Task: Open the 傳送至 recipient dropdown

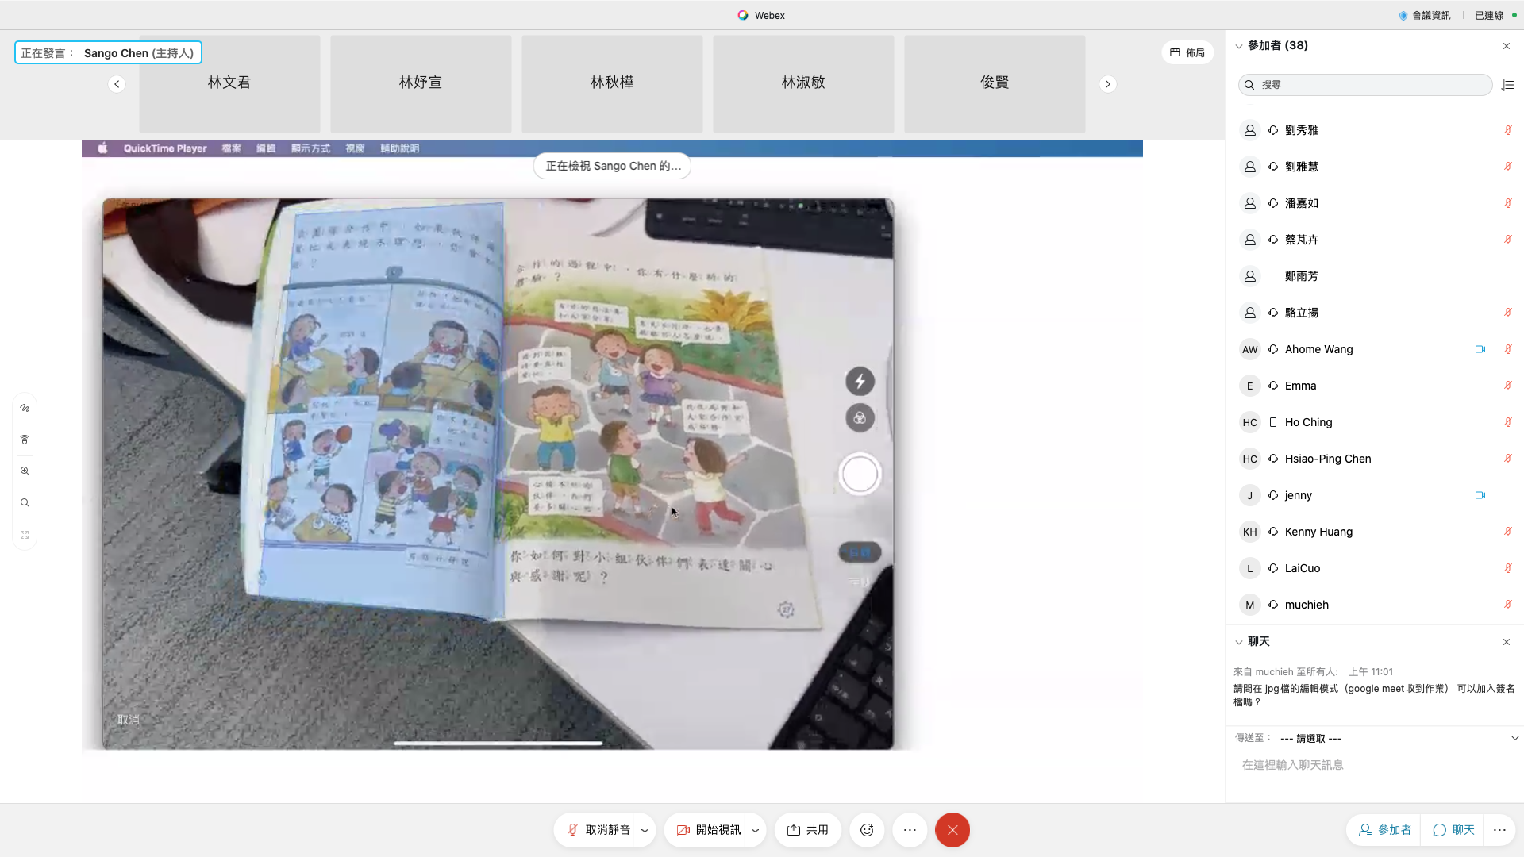Action: coord(1395,738)
